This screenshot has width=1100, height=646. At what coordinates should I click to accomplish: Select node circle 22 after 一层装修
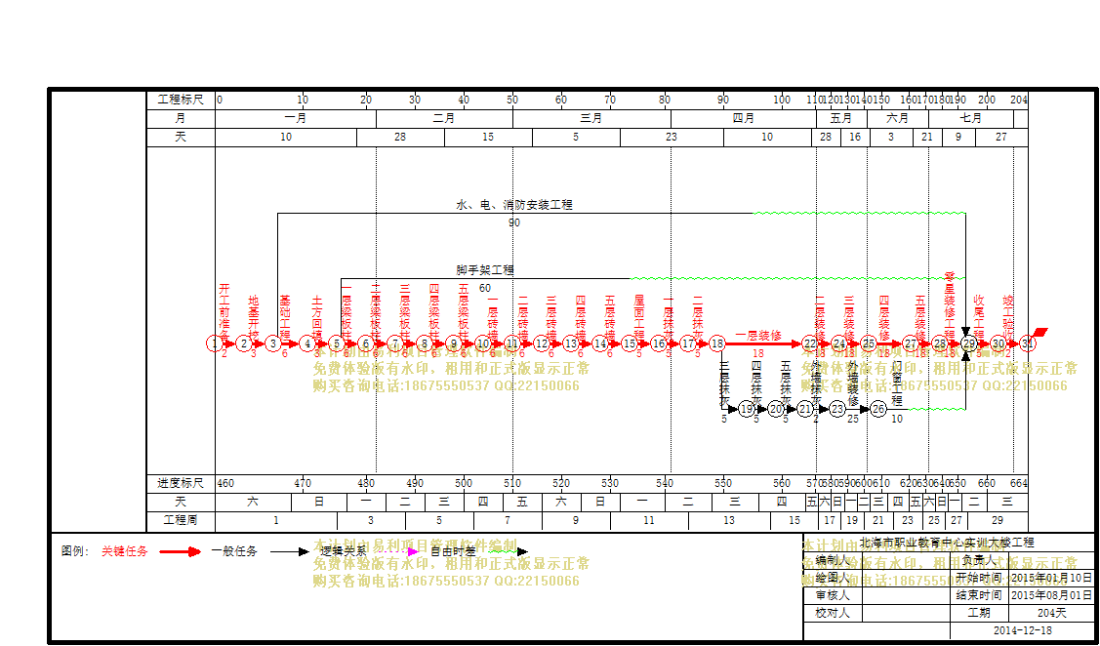(810, 343)
